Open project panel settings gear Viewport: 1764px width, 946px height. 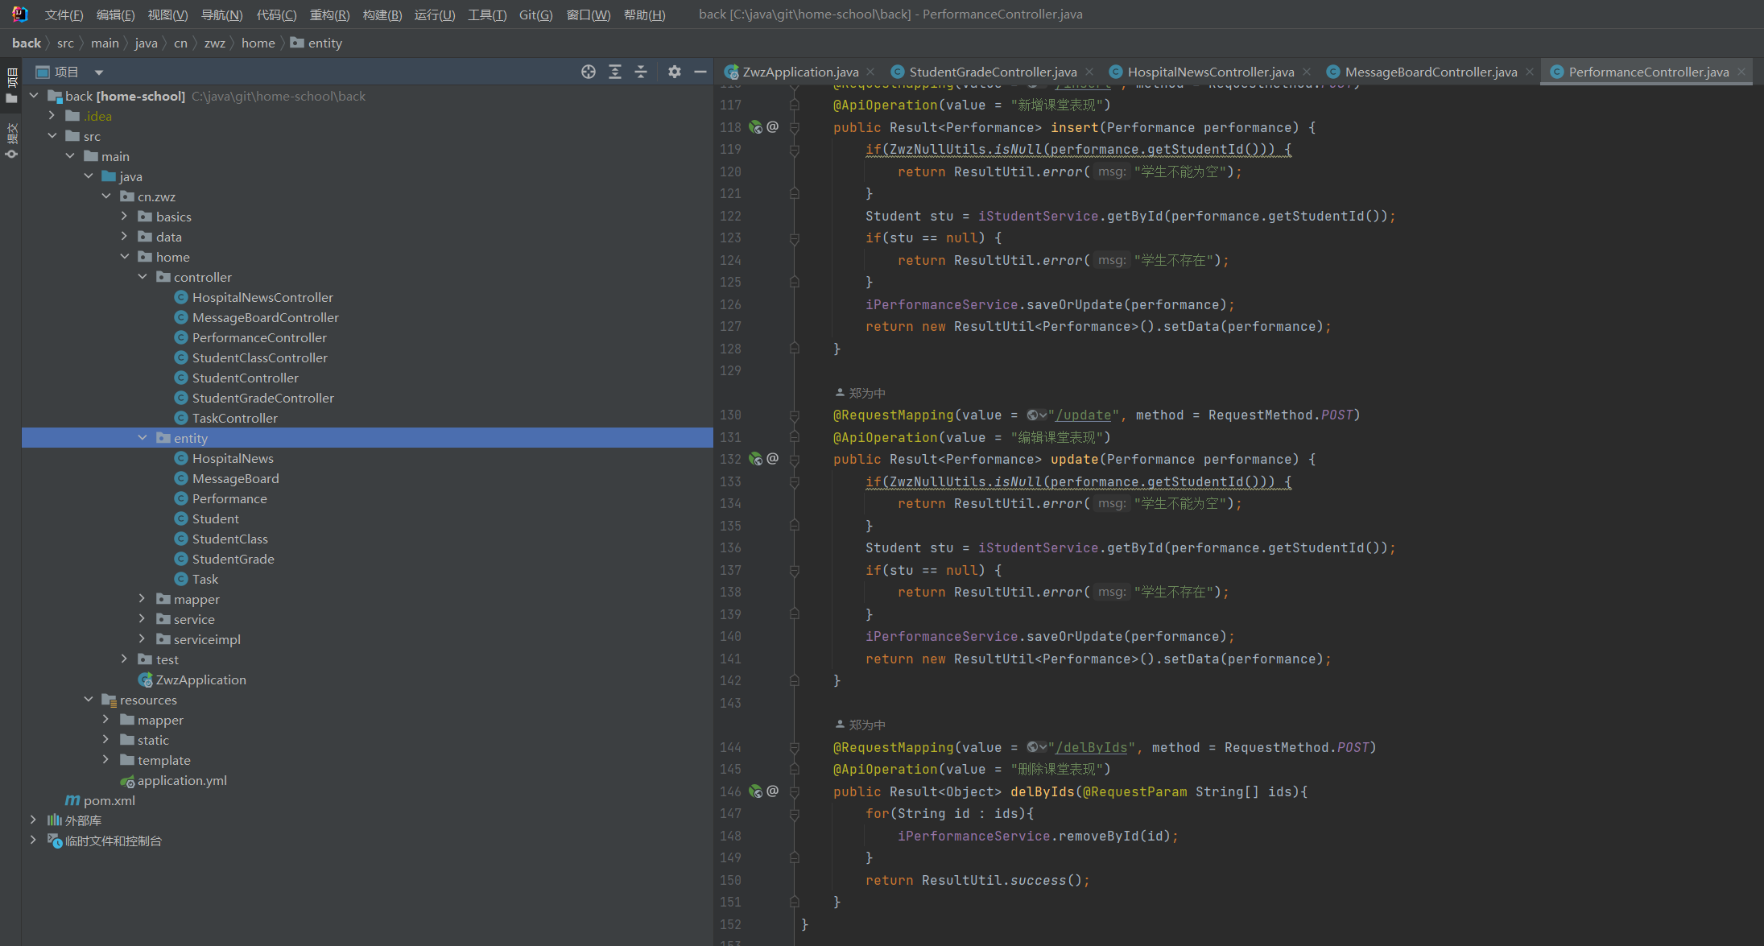click(x=675, y=72)
